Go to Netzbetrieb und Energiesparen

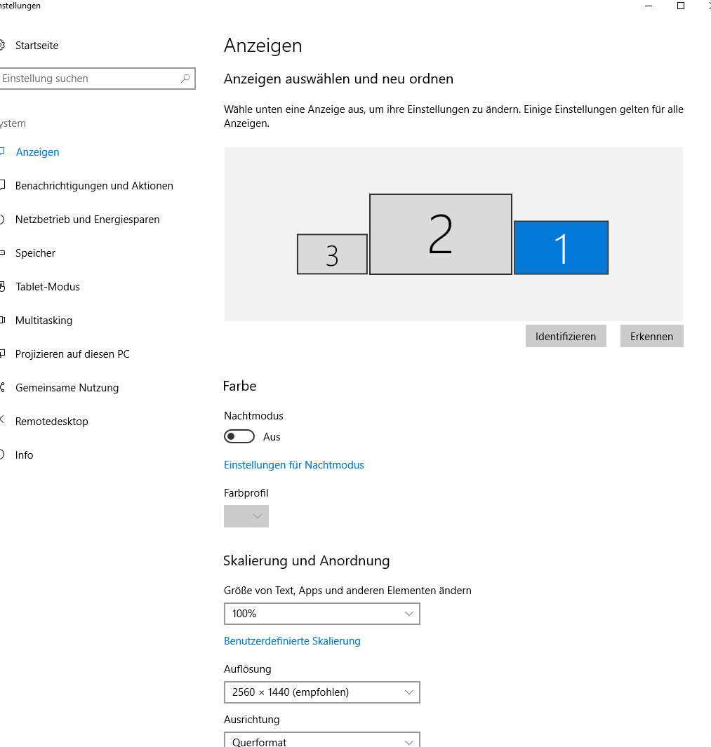point(87,220)
